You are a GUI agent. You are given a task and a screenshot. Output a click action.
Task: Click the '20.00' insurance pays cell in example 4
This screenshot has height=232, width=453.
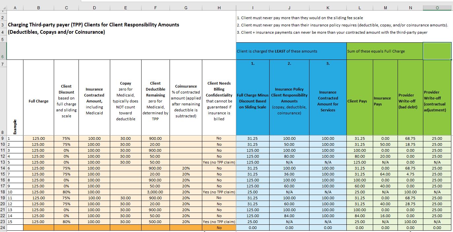[x=385, y=156]
